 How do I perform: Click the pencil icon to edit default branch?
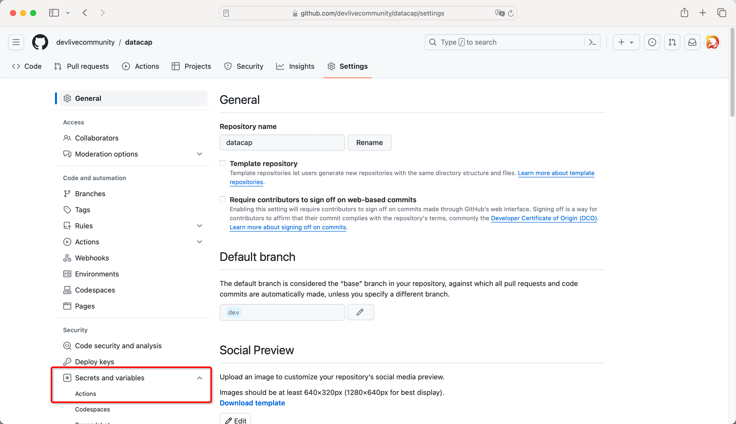tap(360, 312)
